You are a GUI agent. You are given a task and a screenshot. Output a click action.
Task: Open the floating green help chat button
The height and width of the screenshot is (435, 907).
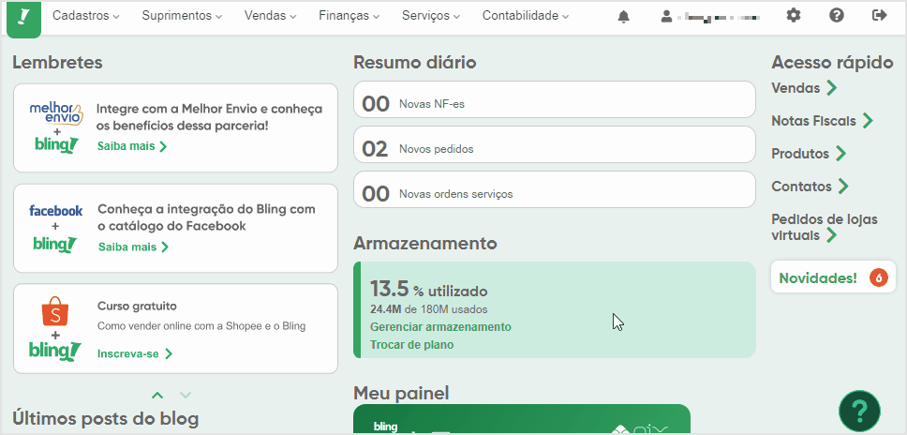point(859,412)
